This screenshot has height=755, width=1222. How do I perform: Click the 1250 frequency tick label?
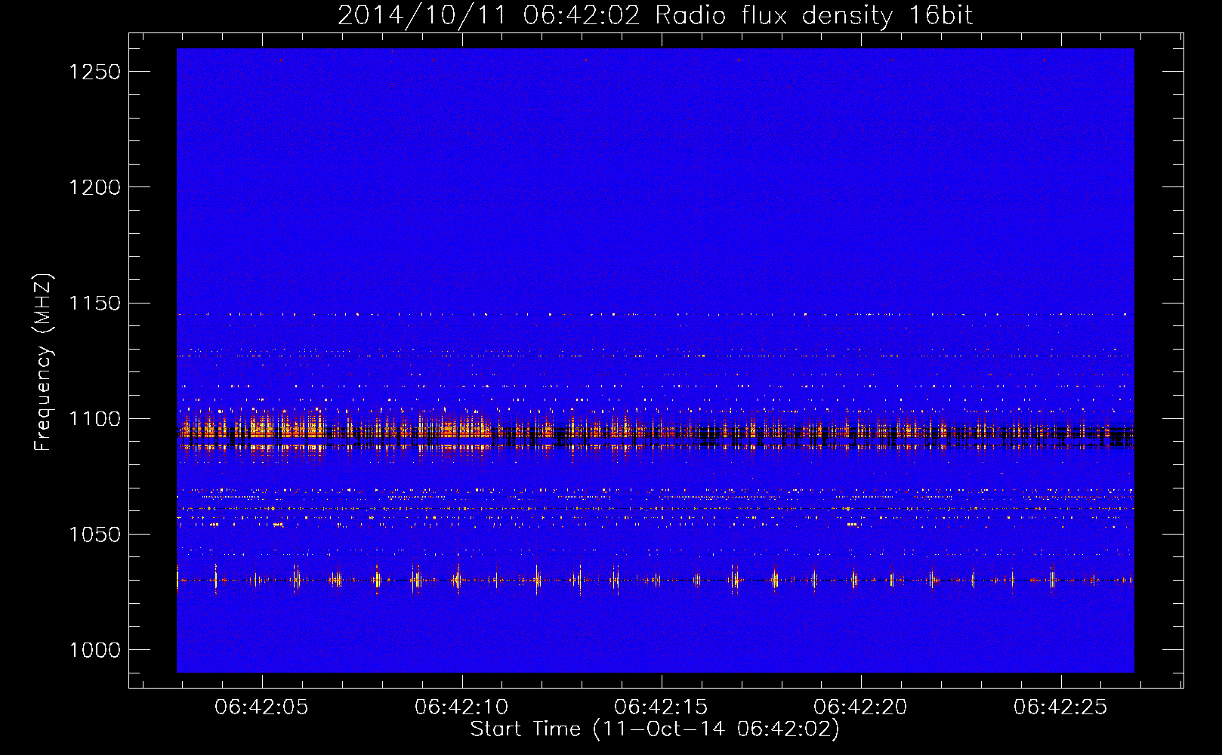[95, 72]
